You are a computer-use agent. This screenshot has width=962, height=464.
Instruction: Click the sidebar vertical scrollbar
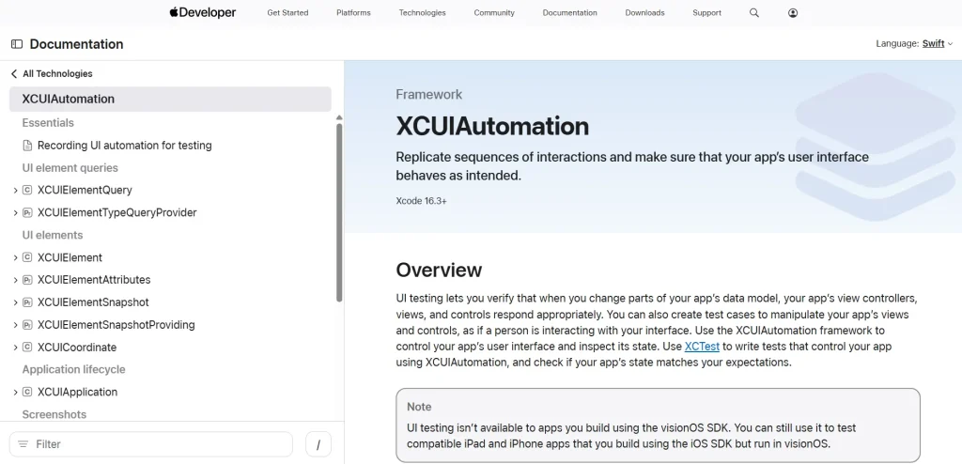pyautogui.click(x=339, y=212)
